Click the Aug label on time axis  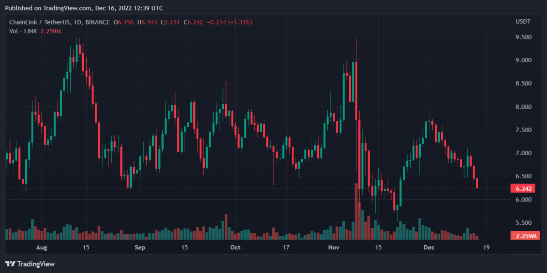[41, 248]
